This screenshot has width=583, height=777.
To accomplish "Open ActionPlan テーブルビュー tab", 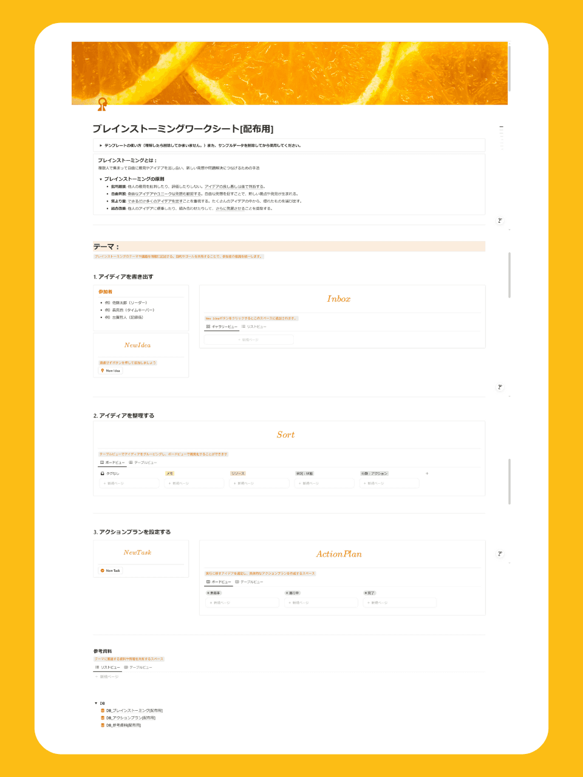I will 249,582.
